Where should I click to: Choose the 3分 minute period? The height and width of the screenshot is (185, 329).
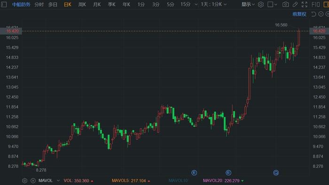click(x=156, y=4)
